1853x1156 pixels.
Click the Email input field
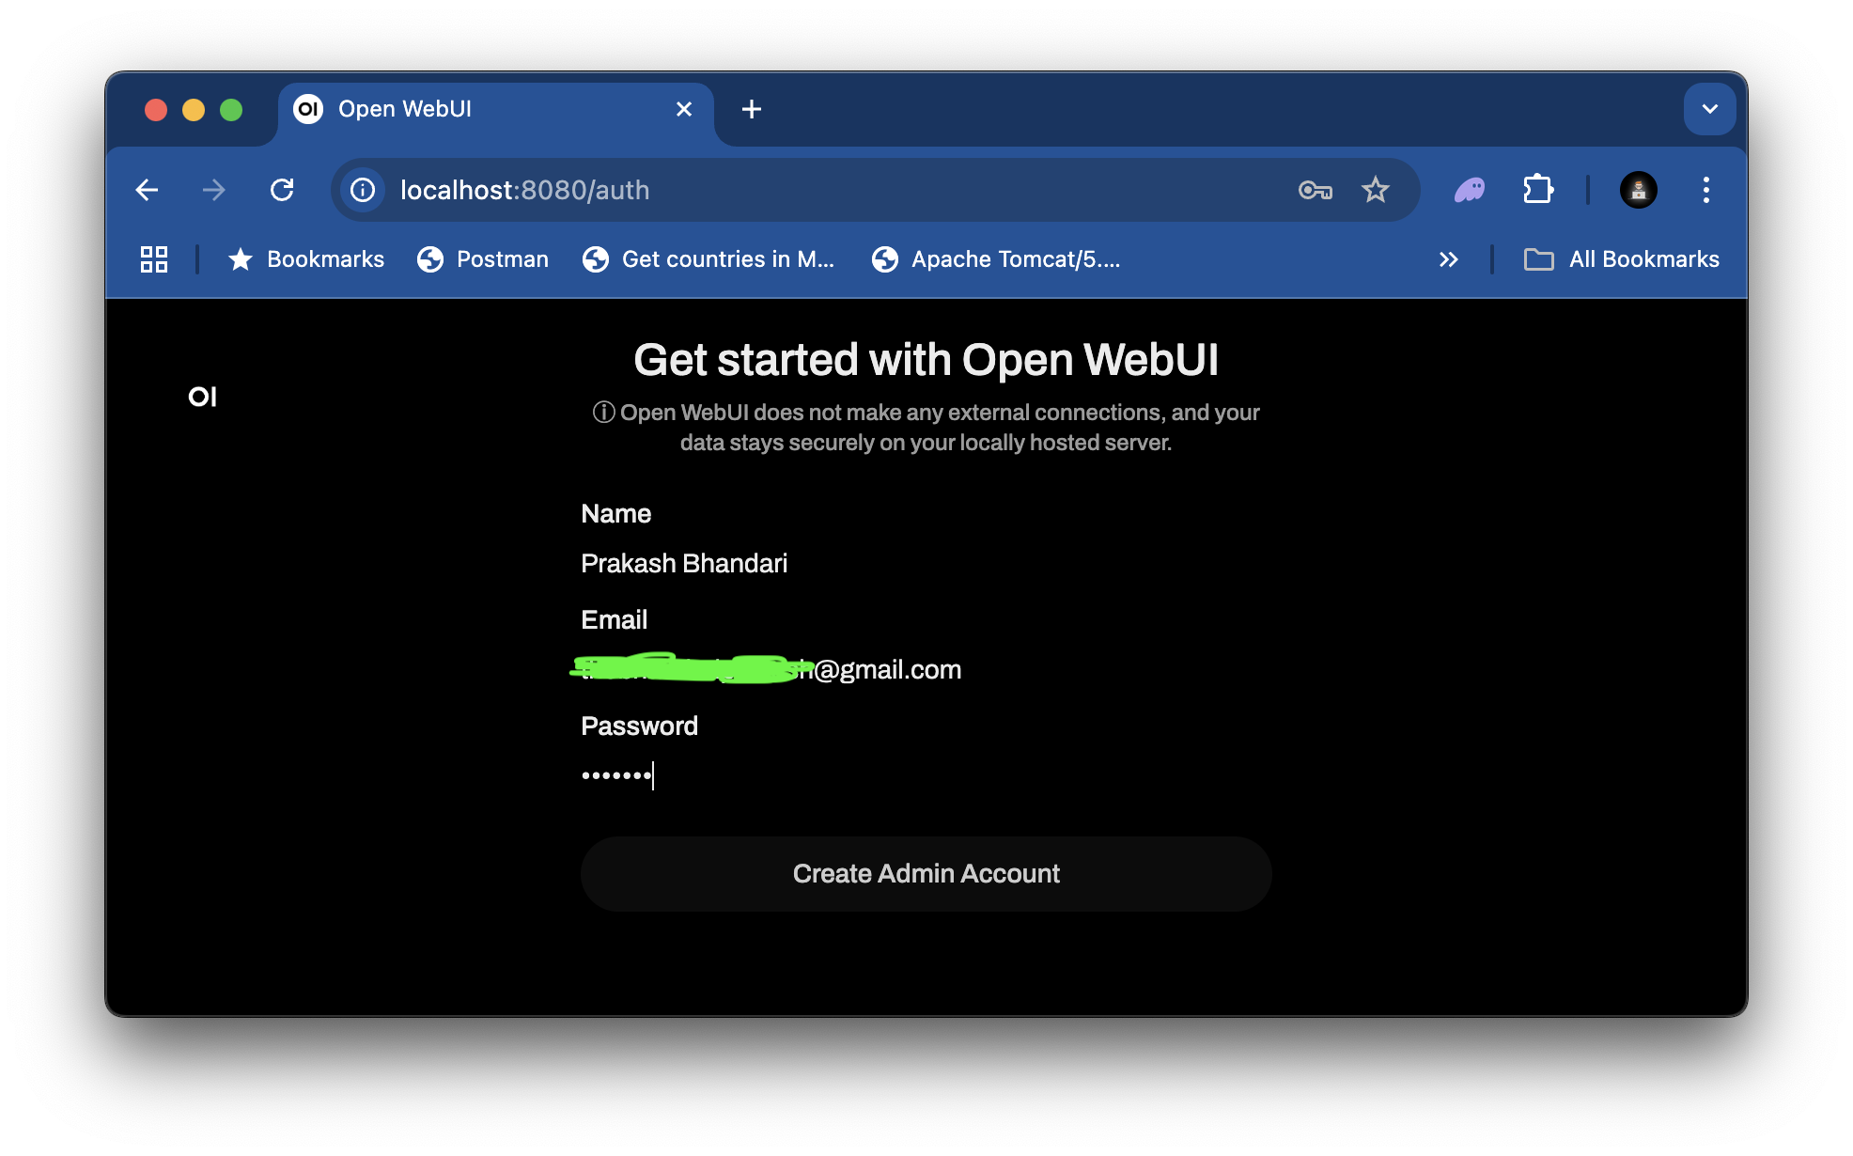click(926, 670)
